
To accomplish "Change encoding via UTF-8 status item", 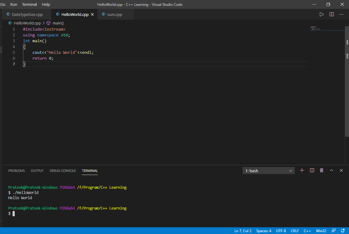I will pyautogui.click(x=281, y=231).
